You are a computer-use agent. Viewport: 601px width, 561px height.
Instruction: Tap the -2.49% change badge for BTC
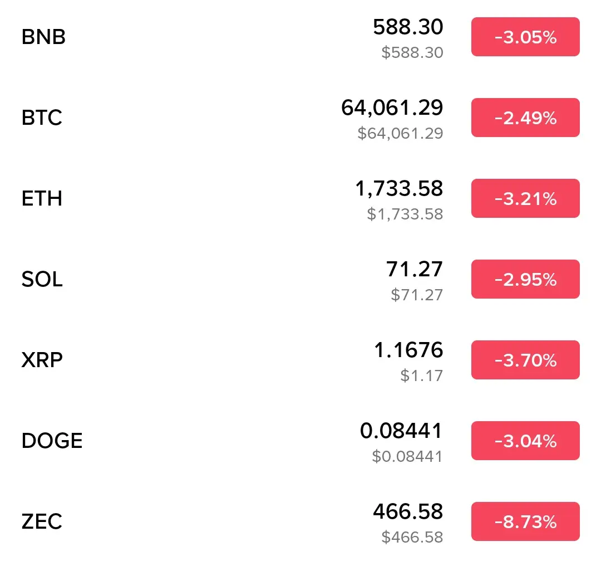525,118
